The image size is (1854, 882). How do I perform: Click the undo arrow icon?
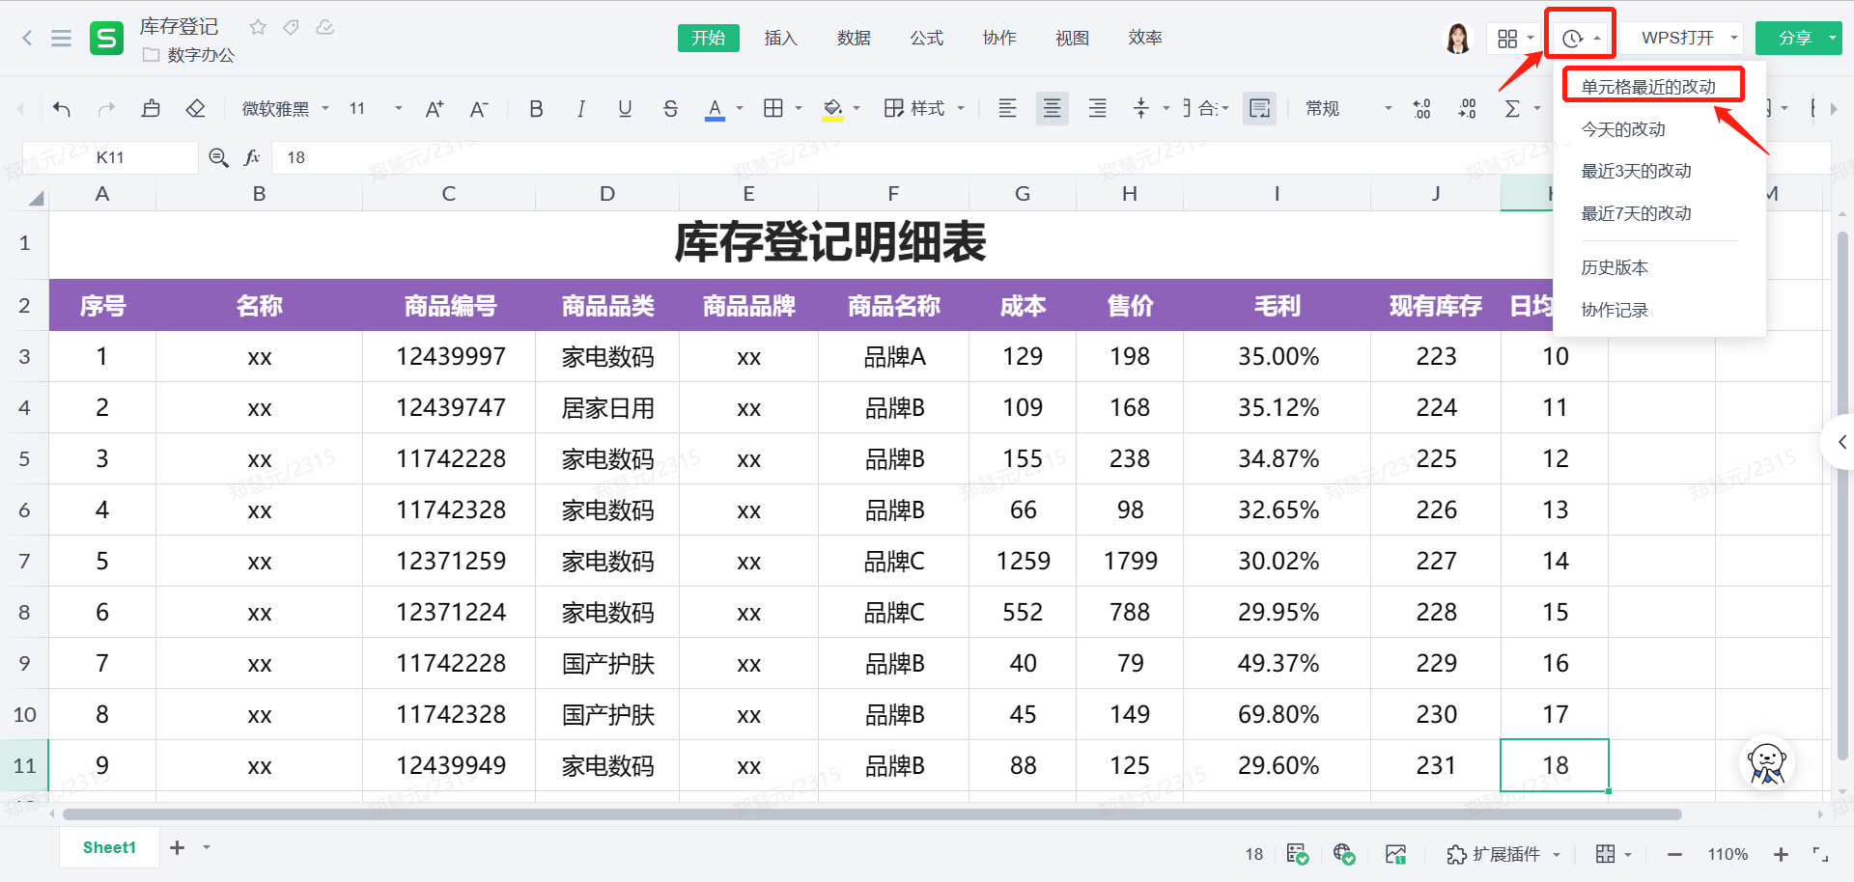pyautogui.click(x=62, y=109)
